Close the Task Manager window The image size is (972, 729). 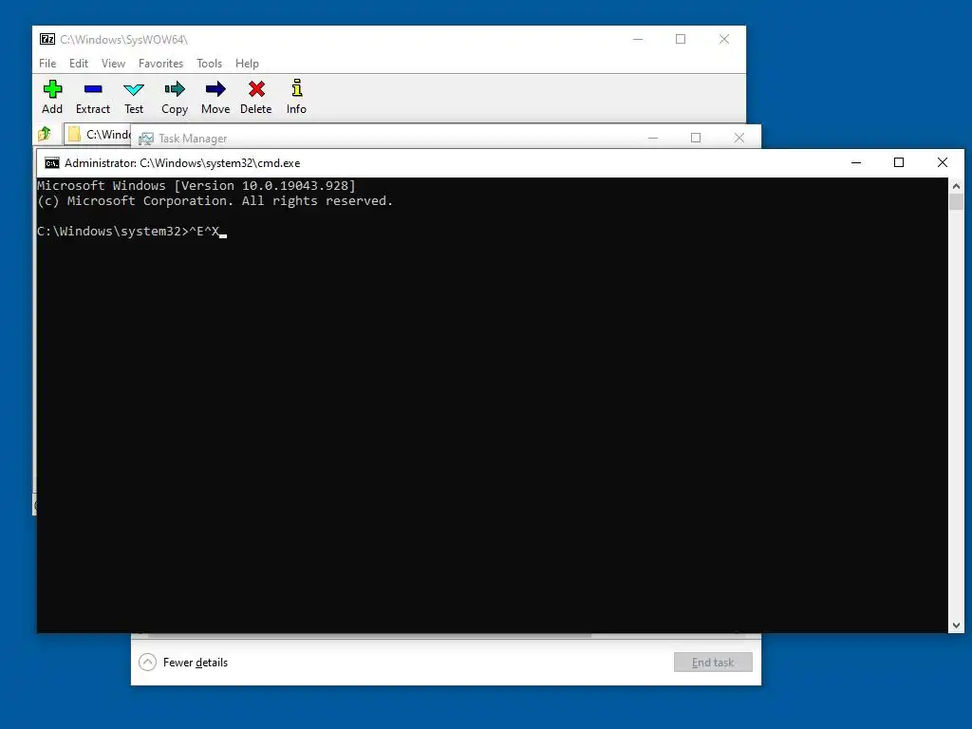[738, 138]
